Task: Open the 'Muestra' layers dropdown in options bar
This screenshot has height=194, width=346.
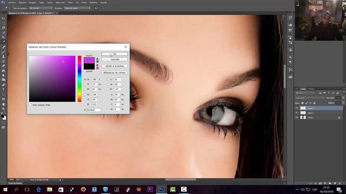Action: pos(77,8)
